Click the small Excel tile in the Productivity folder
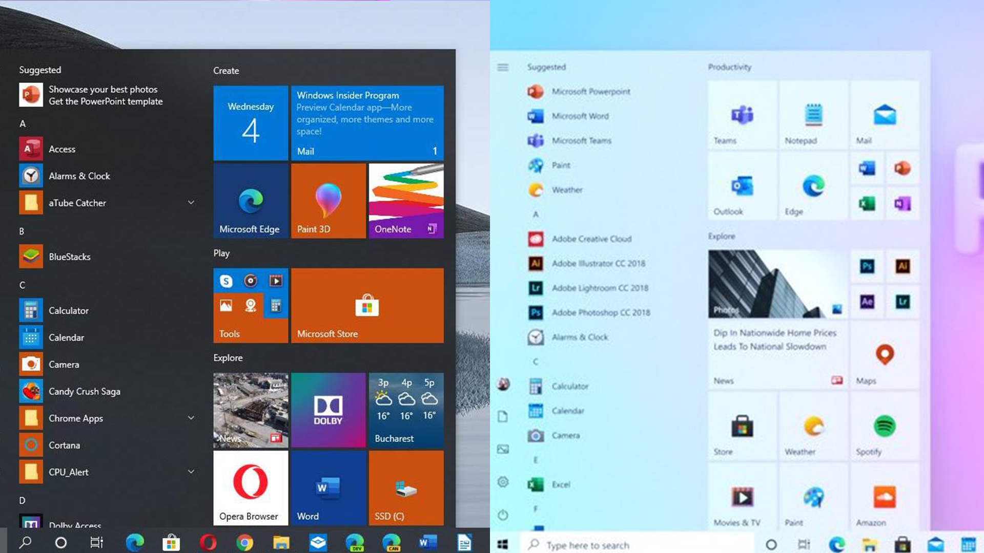984x553 pixels. pos(867,204)
